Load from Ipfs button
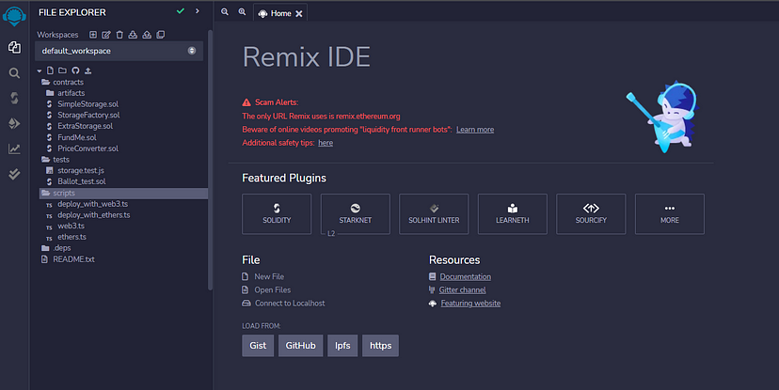The height and width of the screenshot is (390, 779). pos(342,345)
